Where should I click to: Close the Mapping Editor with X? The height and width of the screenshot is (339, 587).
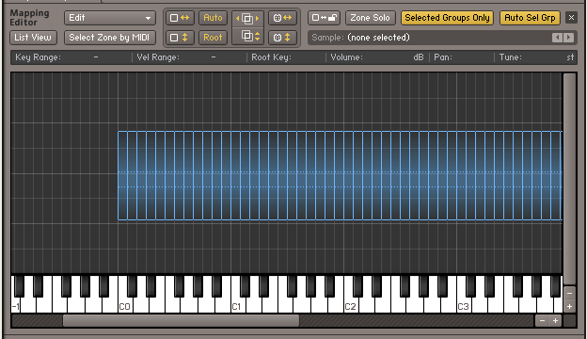(x=571, y=18)
